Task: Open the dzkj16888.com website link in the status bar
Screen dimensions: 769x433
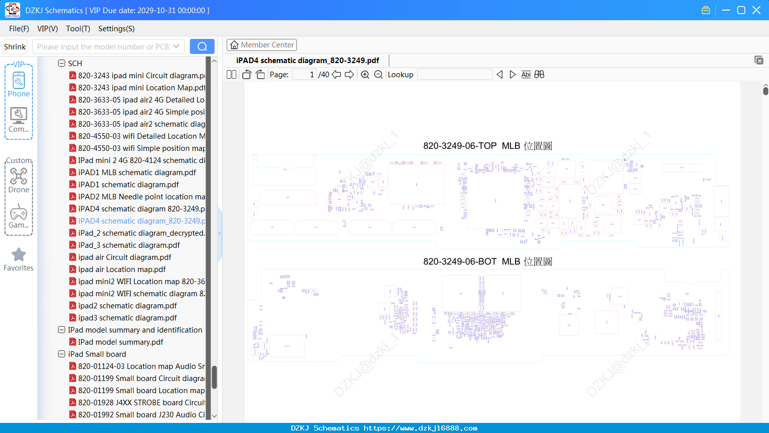Action: click(x=421, y=428)
